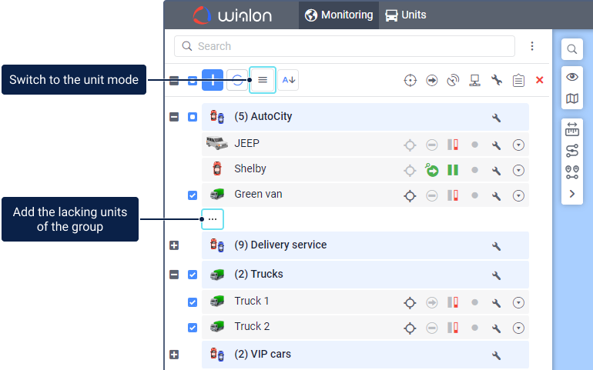This screenshot has height=370, width=593.
Task: Open the dropdown arrow menu for JEEP
Action: (x=518, y=144)
